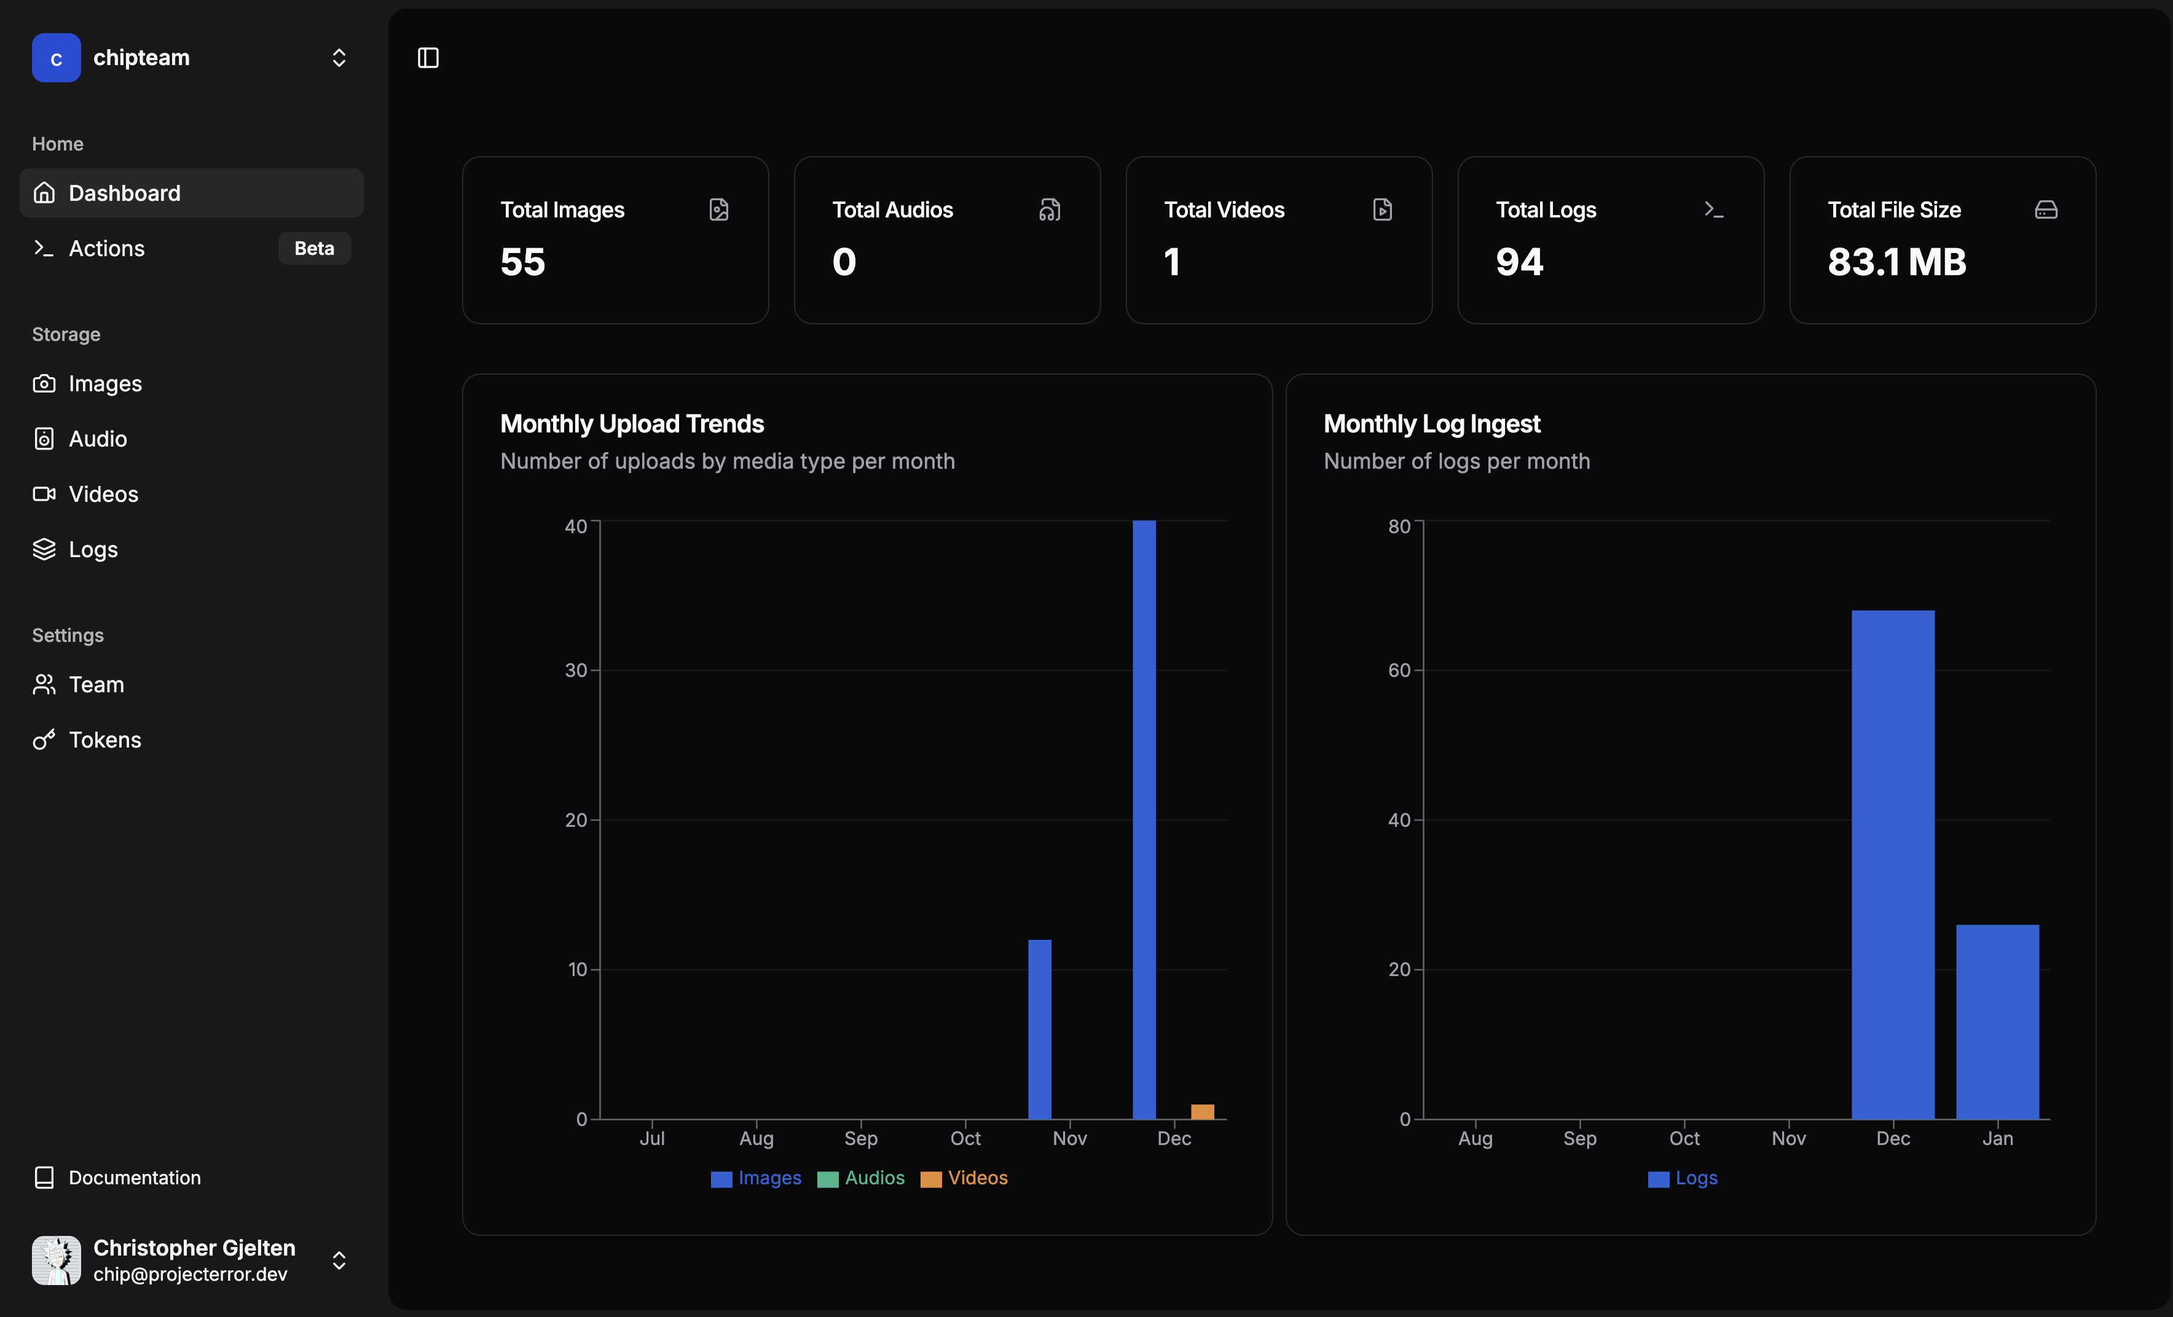Screen dimensions: 2173x1317
Task: Click the Audios green legend swatch
Action: [827, 1179]
